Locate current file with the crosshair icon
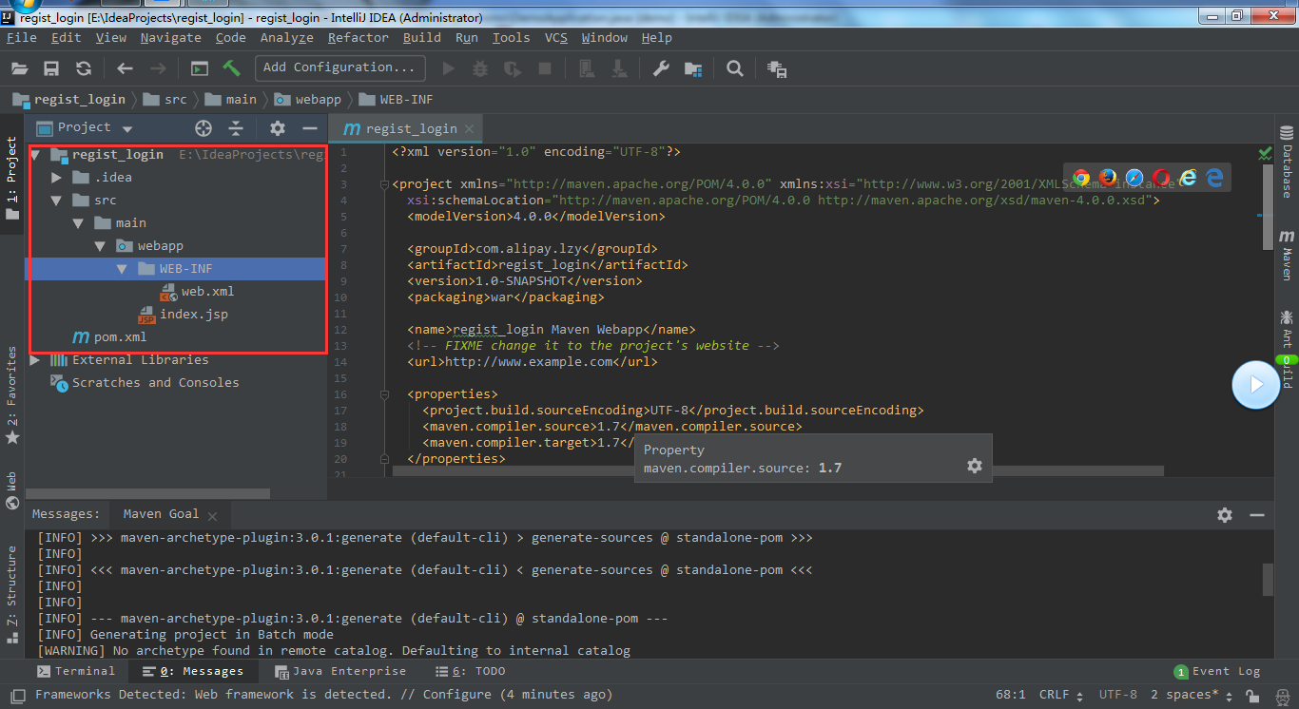This screenshot has height=709, width=1299. (x=204, y=128)
